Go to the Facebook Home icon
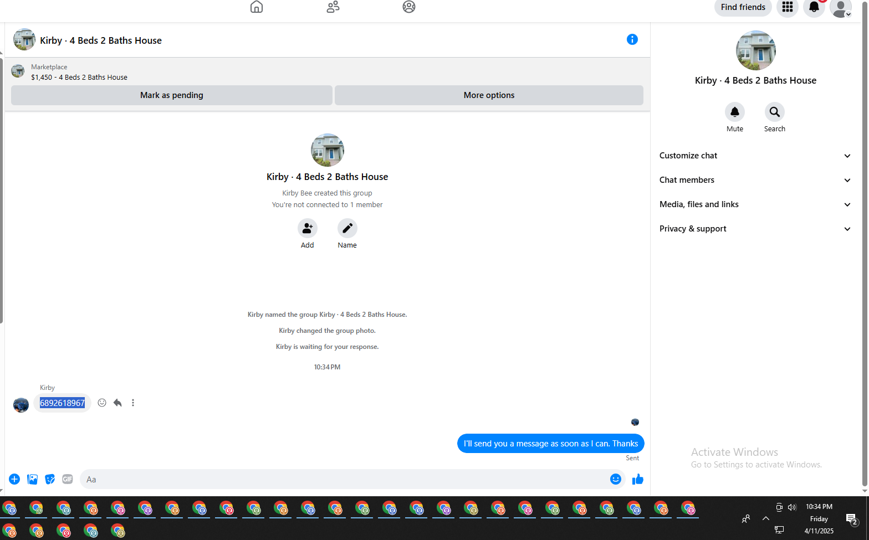The height and width of the screenshot is (540, 869). (257, 7)
